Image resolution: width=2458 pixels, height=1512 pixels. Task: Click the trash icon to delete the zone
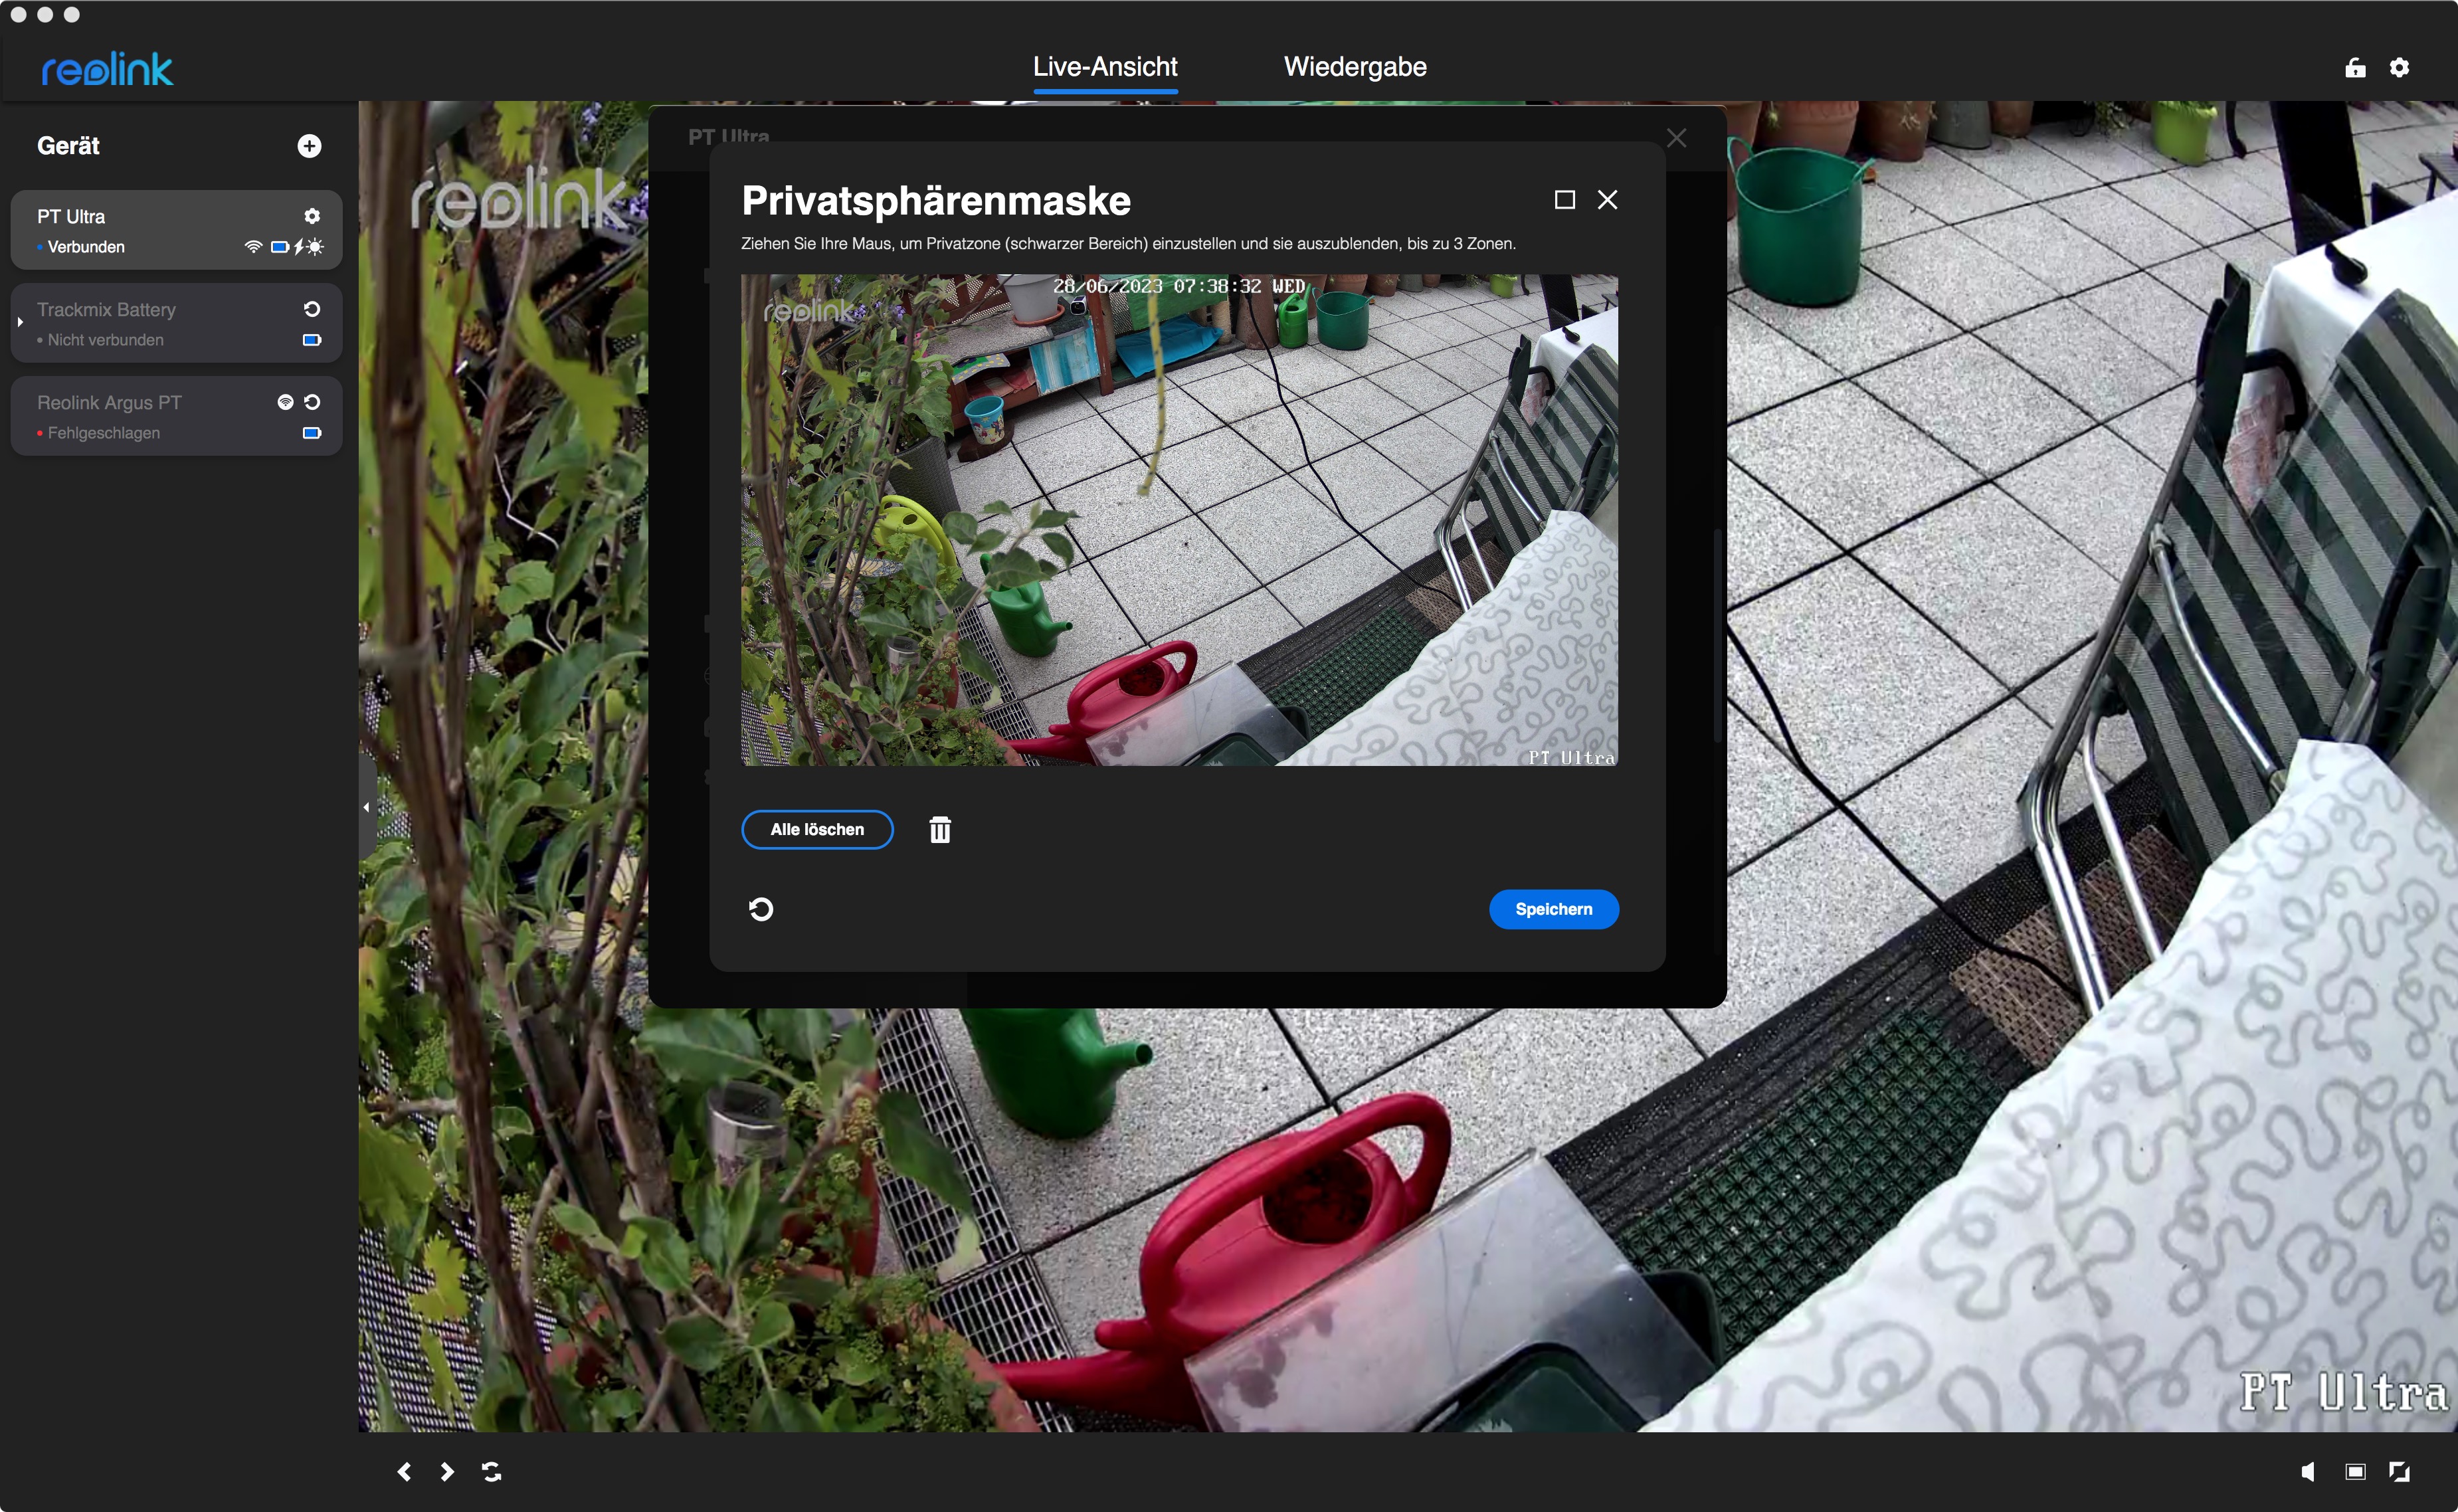pos(939,829)
